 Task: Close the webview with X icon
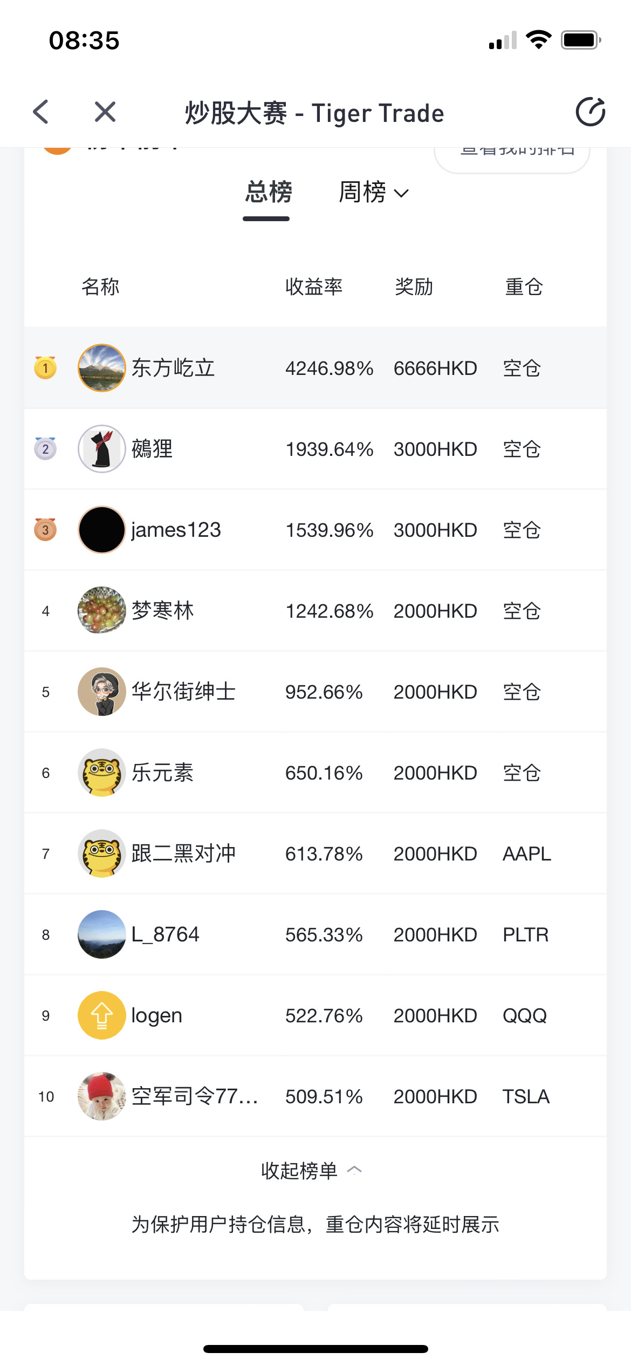click(105, 112)
